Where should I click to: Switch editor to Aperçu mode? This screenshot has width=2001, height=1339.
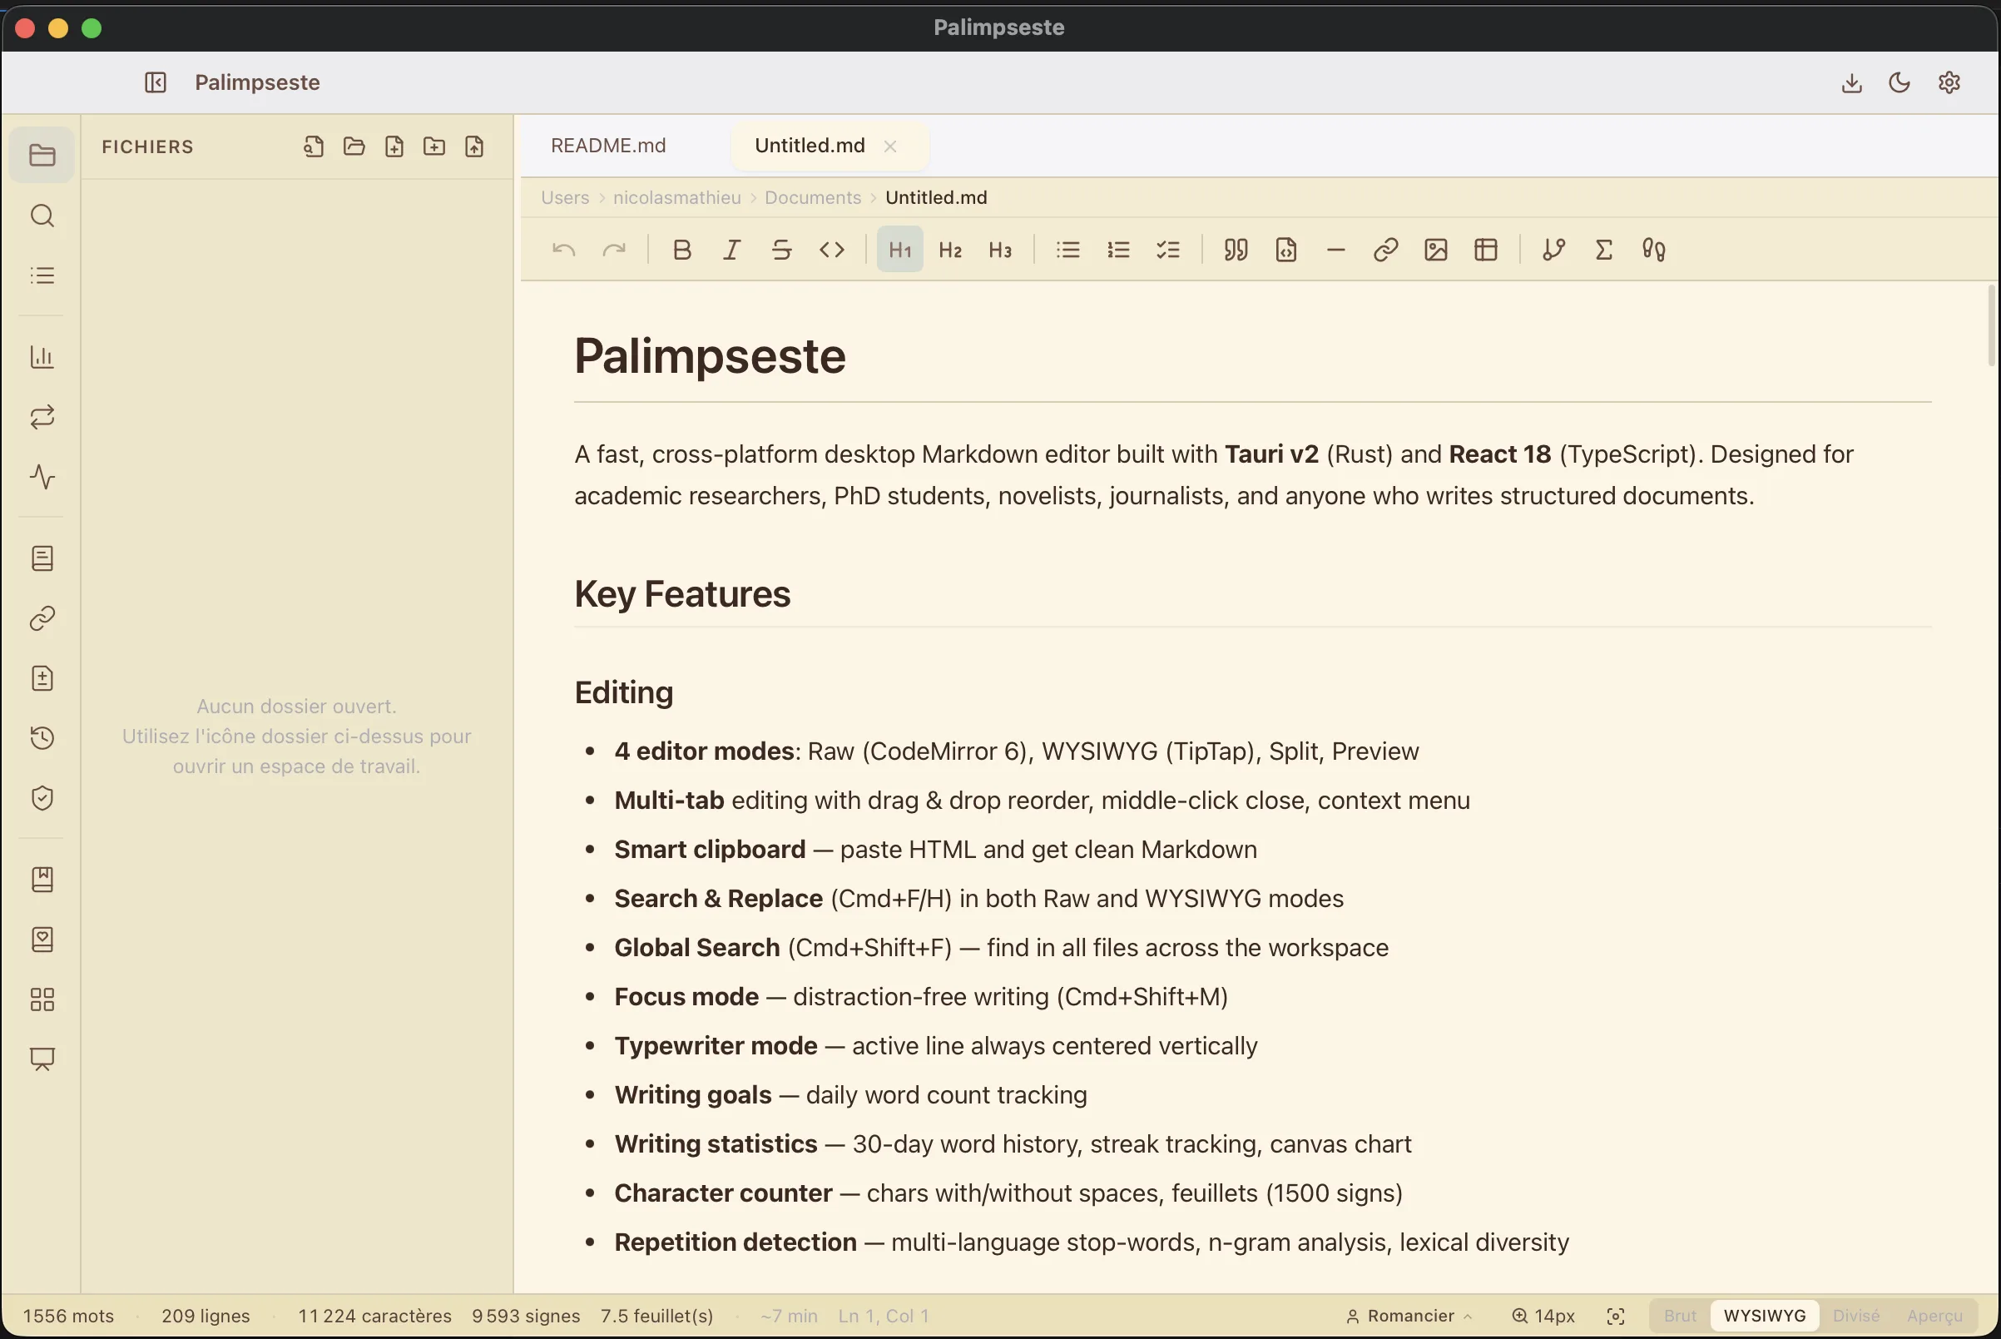(x=1934, y=1316)
